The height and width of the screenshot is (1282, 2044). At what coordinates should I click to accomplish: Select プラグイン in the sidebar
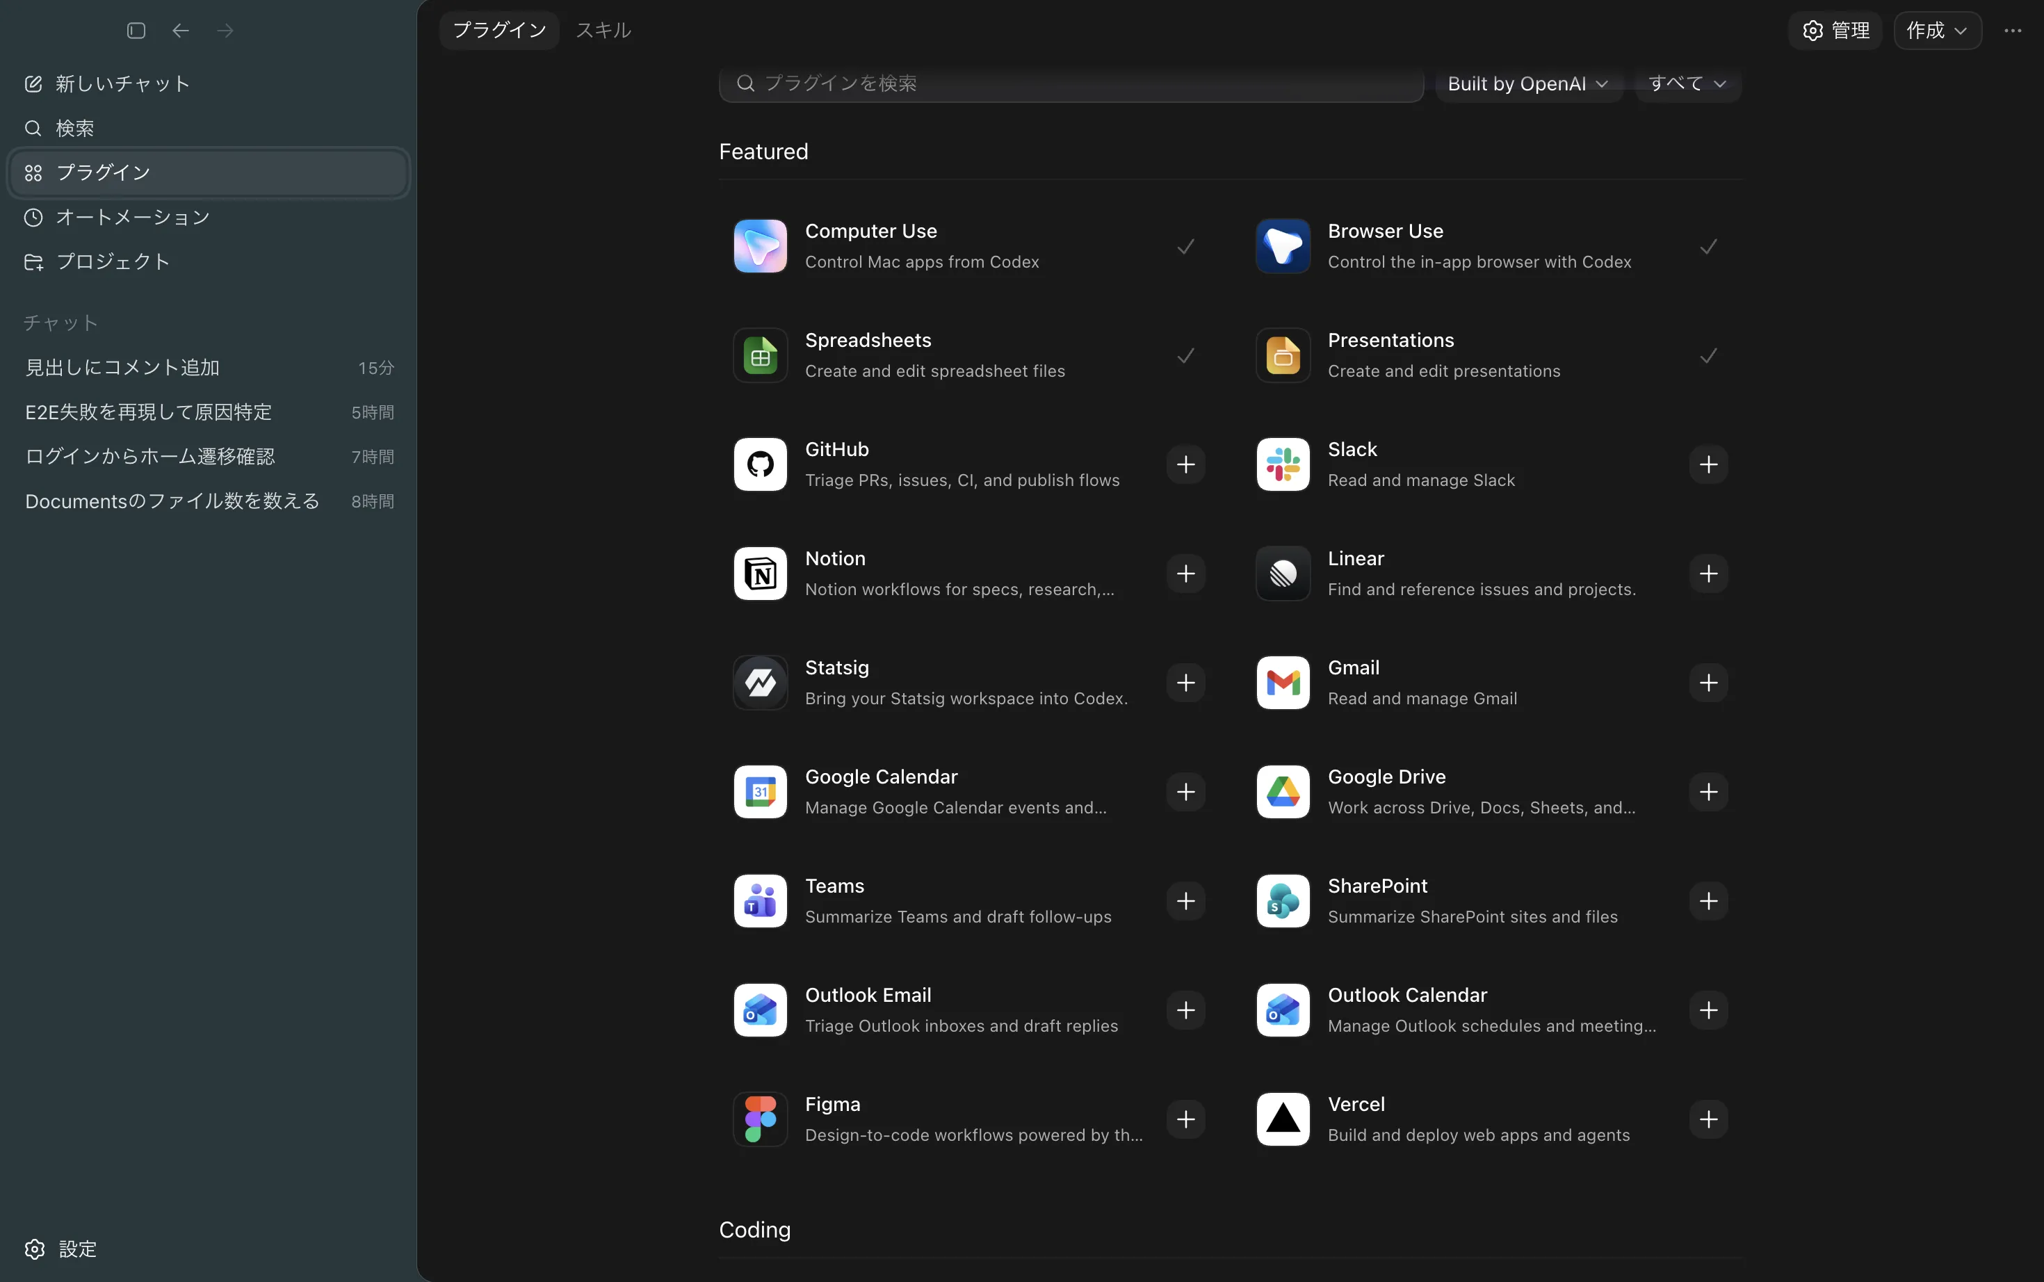(209, 173)
